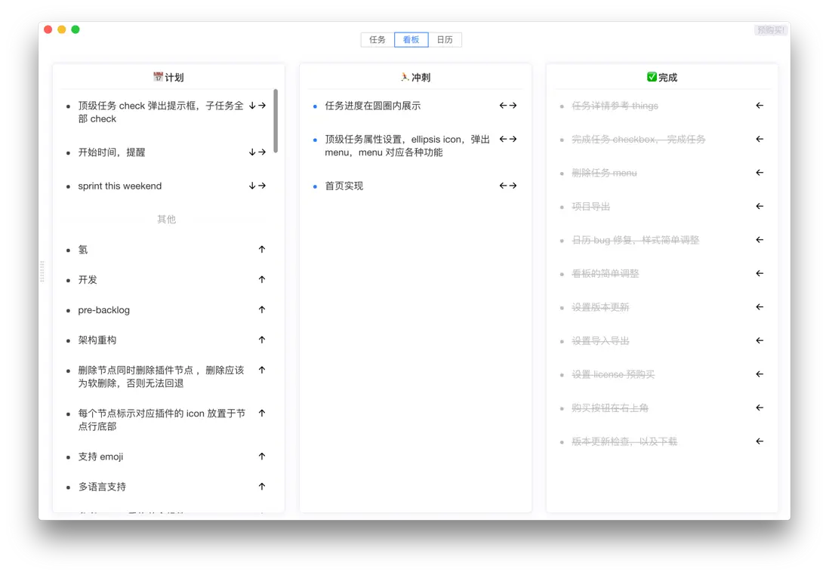Click up arrow for 架构重构 task
Viewport: 829px width, 575px height.
pyautogui.click(x=262, y=340)
